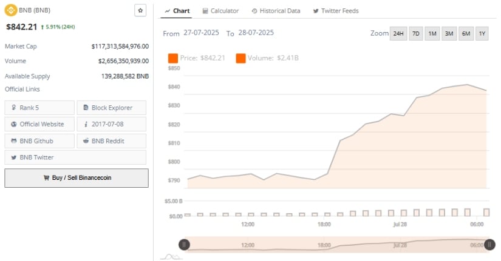Click the Volume: $2.41B legend label
Viewport: 501px width, 261px height.
point(273,58)
